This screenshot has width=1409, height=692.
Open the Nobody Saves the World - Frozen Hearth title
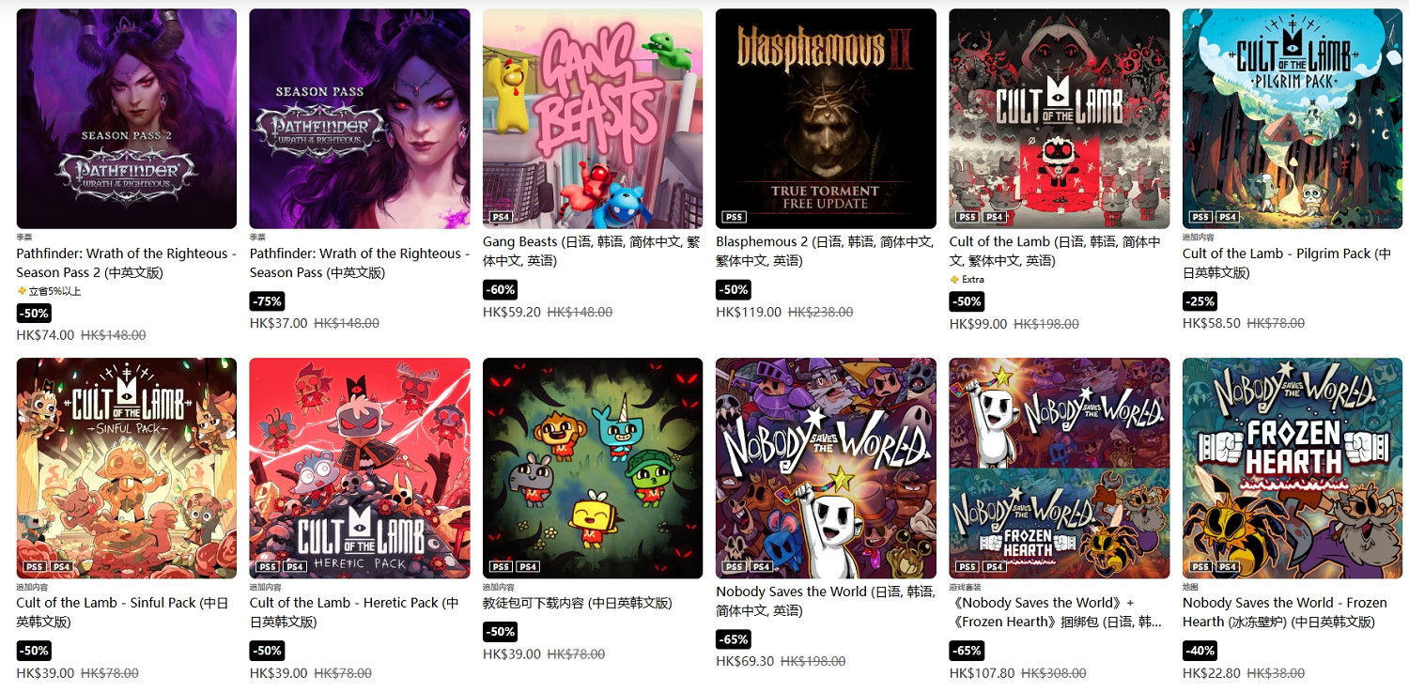coord(1285,612)
